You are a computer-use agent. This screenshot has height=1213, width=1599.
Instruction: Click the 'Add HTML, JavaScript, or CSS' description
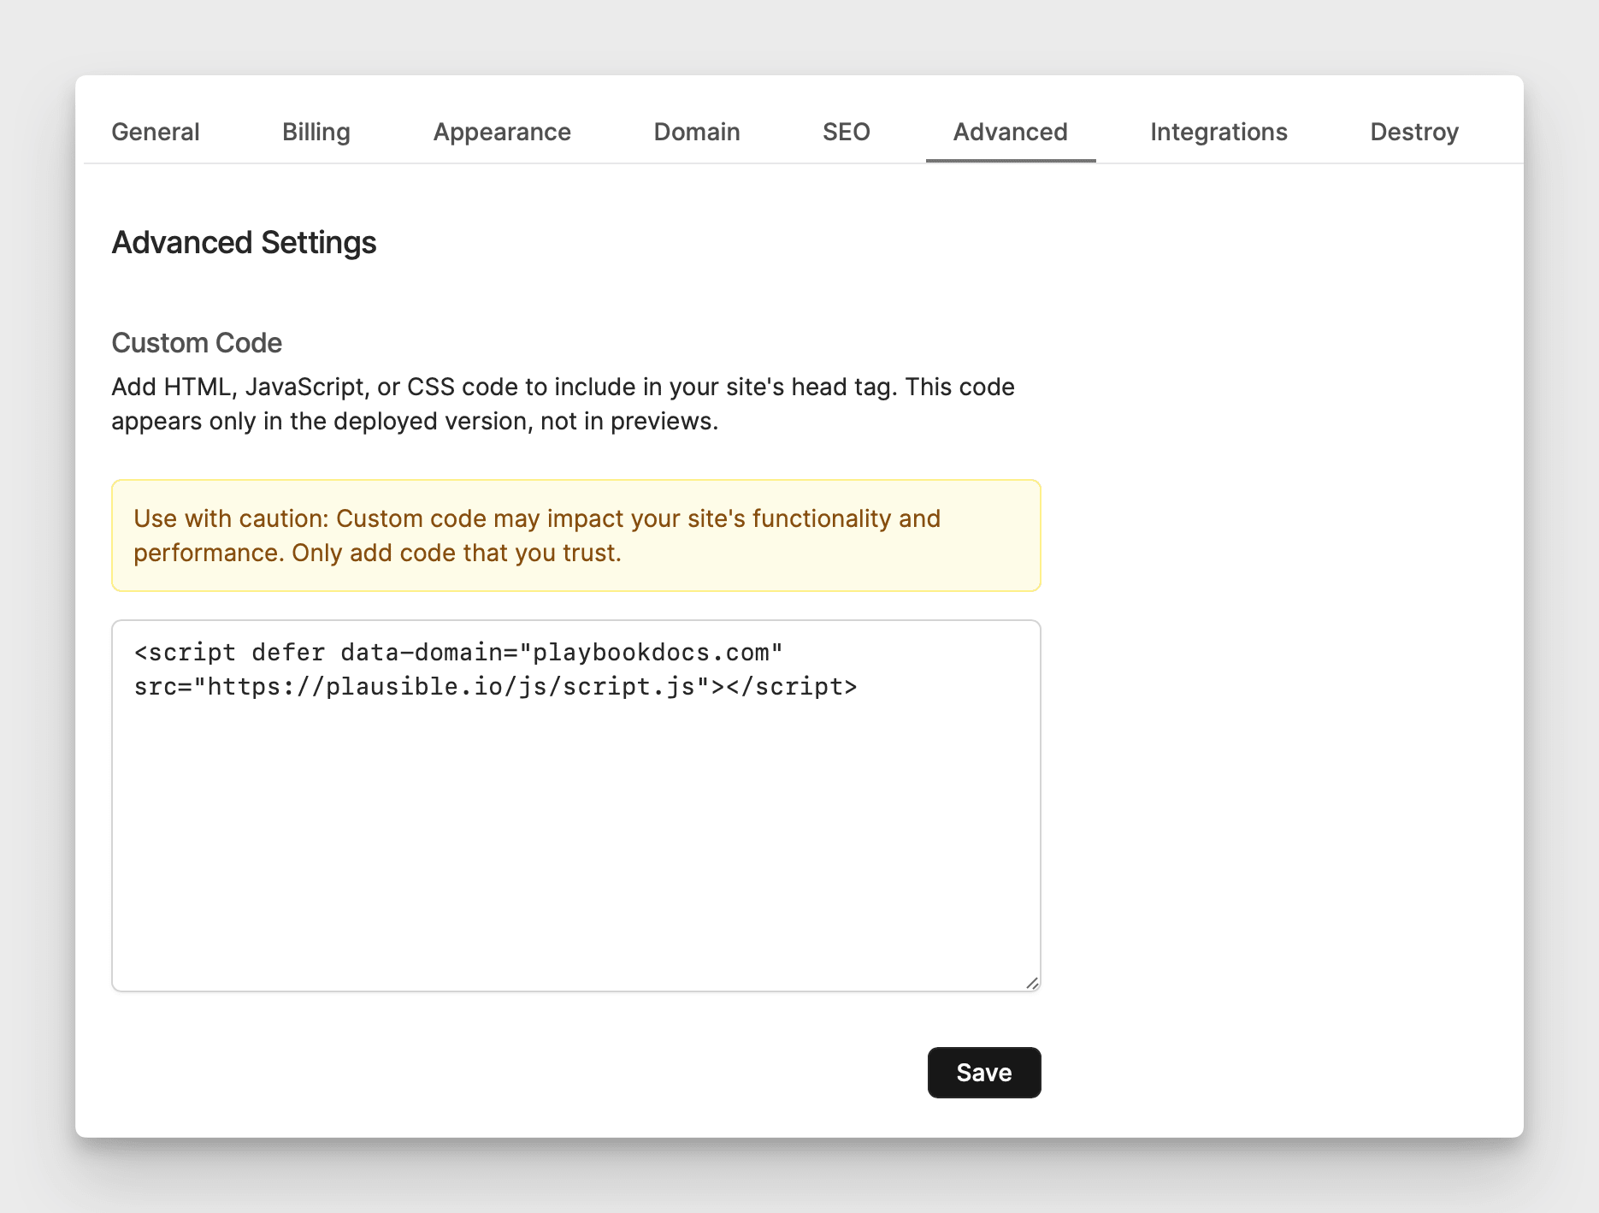click(x=563, y=404)
